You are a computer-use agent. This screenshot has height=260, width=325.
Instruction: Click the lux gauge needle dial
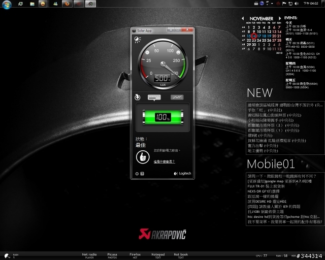click(x=163, y=64)
